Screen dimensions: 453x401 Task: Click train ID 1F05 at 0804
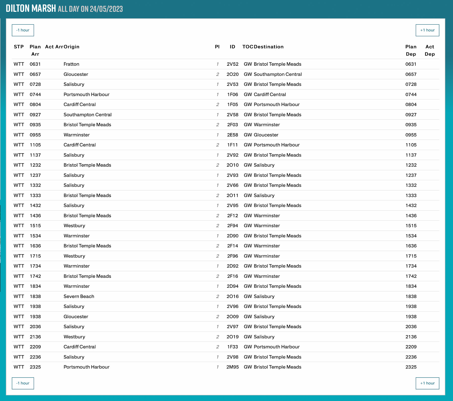pyautogui.click(x=232, y=104)
